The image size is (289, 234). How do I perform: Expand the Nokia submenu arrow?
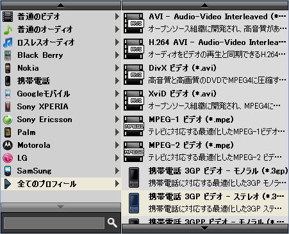[x=117, y=68]
